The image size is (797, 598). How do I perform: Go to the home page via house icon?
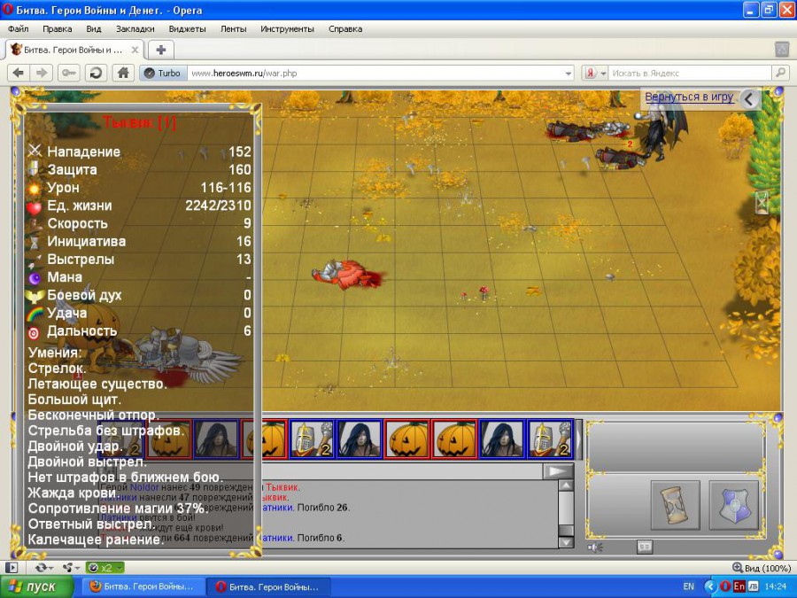click(x=123, y=74)
